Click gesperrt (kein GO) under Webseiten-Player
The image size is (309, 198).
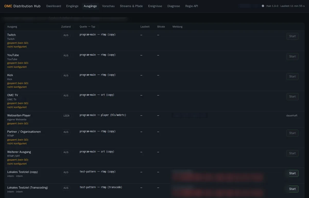18,124
